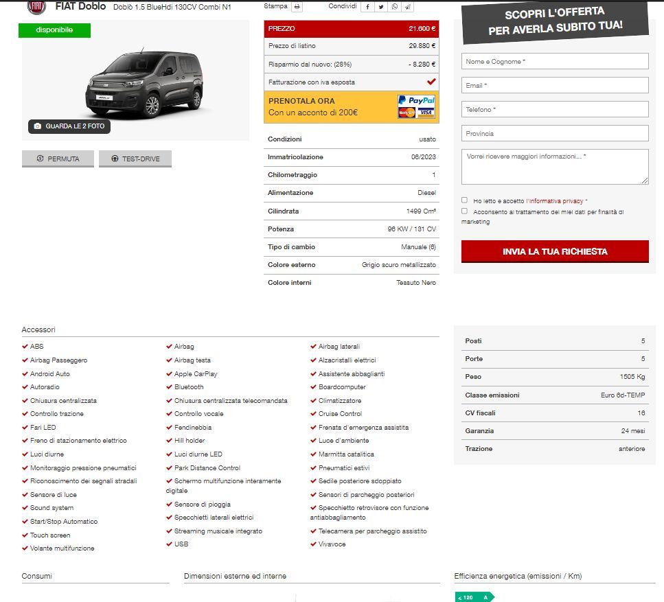Screen dimensions: 664x602
Task: Click the Prenotala ora deposit banner
Action: click(352, 107)
